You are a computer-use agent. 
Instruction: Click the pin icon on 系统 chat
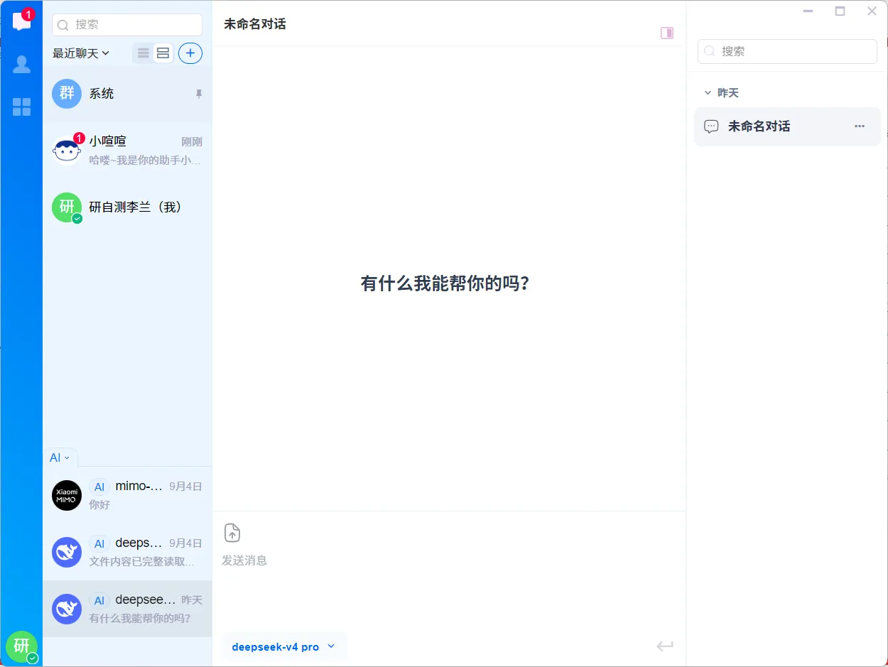(x=199, y=94)
